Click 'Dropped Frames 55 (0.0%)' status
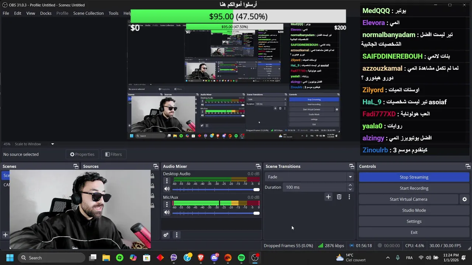 coord(288,245)
